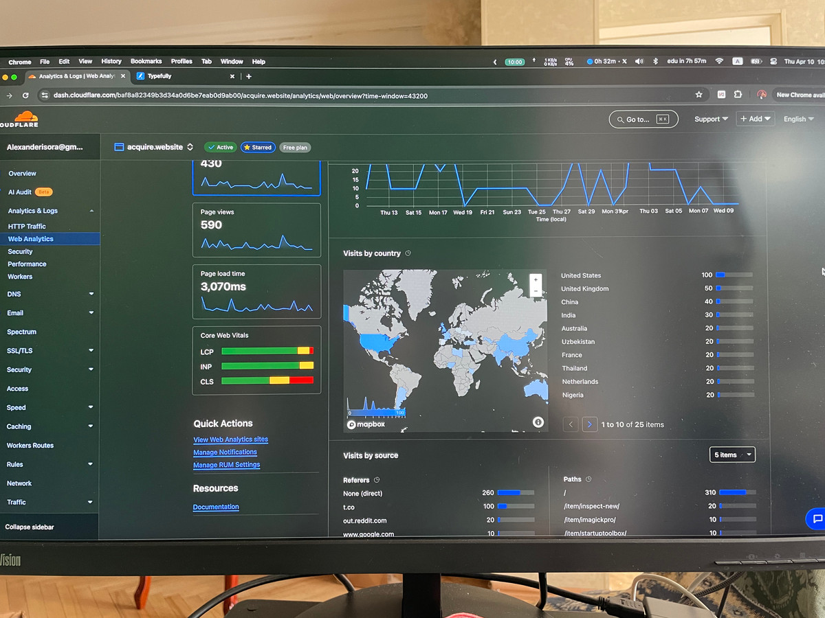Click the map zoom out minus button
Viewport: 825px width, 618px height.
(x=536, y=291)
